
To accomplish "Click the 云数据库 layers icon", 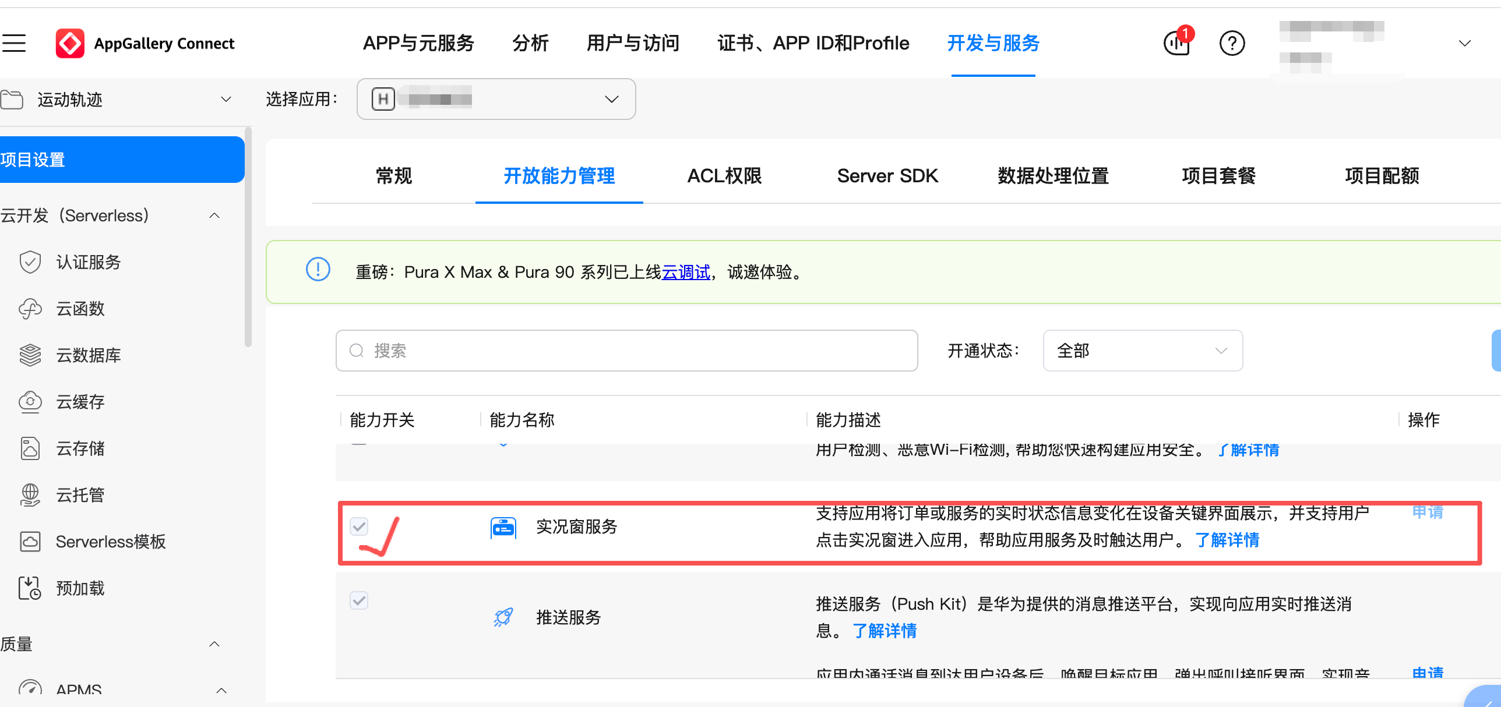I will click(x=30, y=355).
